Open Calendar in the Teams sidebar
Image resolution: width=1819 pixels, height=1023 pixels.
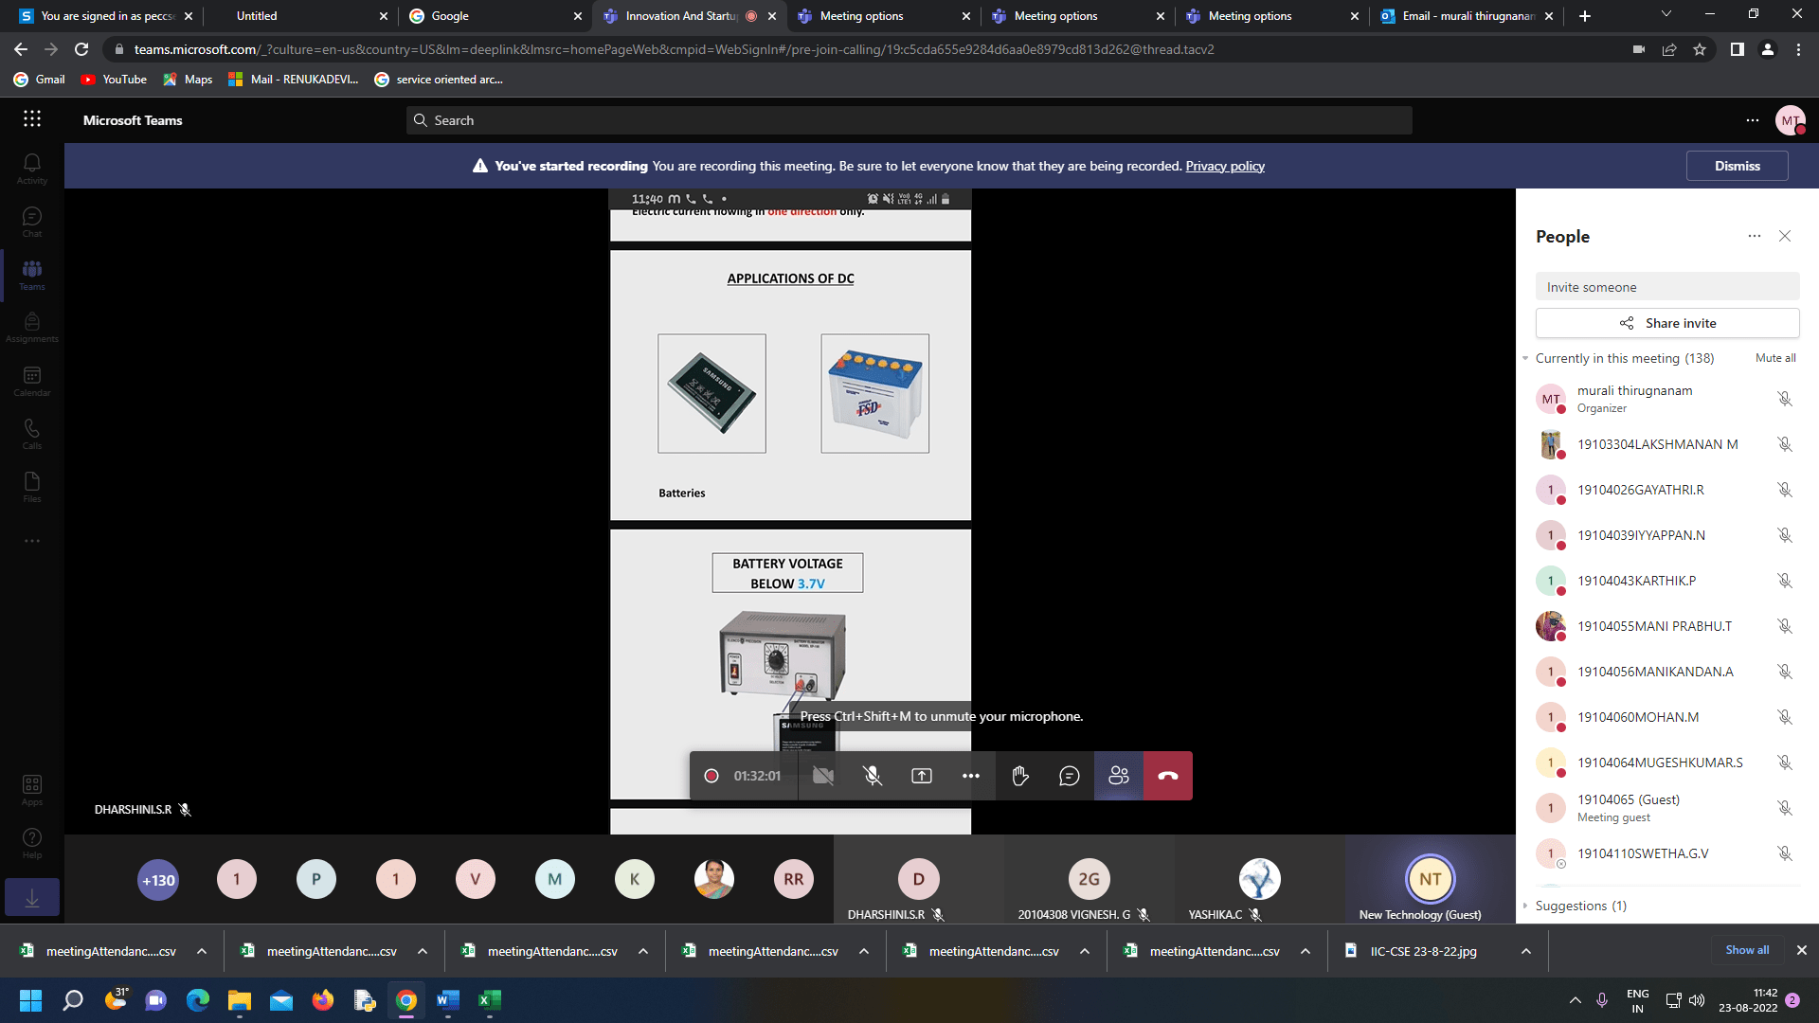[x=31, y=381]
